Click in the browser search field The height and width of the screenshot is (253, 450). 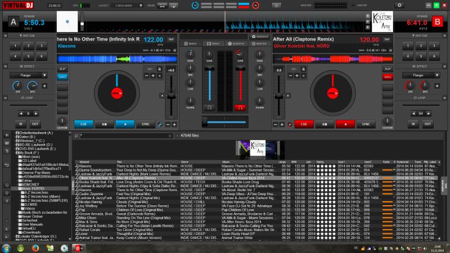pyautogui.click(x=126, y=135)
